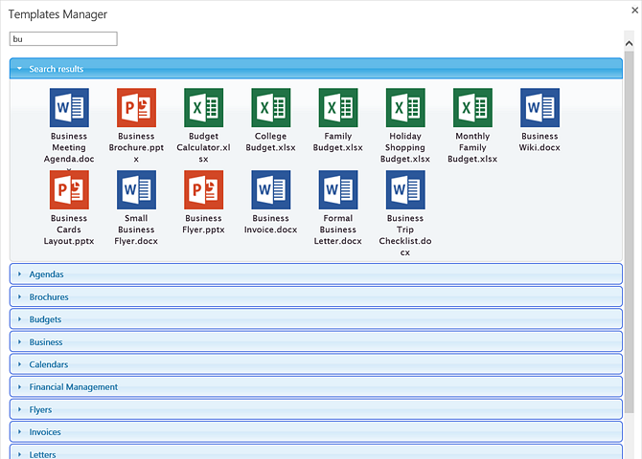Click the Letters category label
The image size is (642, 459).
(42, 454)
